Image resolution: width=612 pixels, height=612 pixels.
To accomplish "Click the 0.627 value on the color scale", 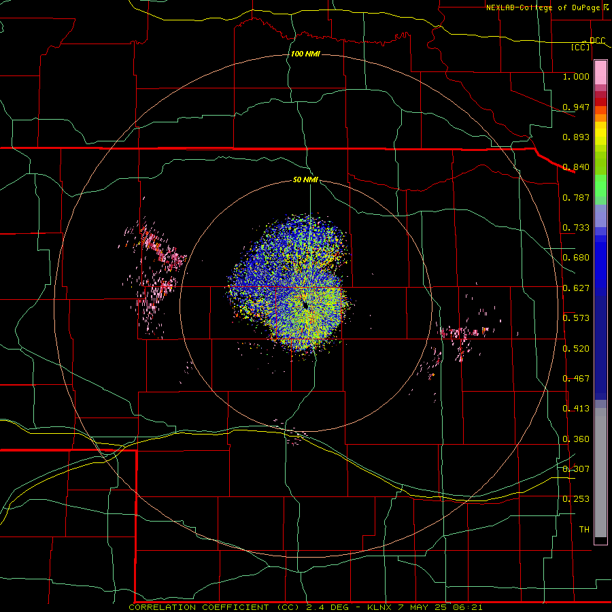I will pos(576,288).
